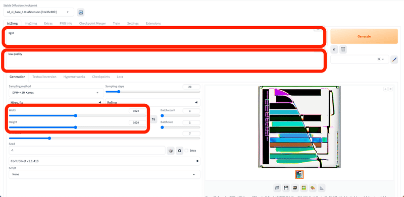Open the Sampling method dropdown

coord(56,93)
